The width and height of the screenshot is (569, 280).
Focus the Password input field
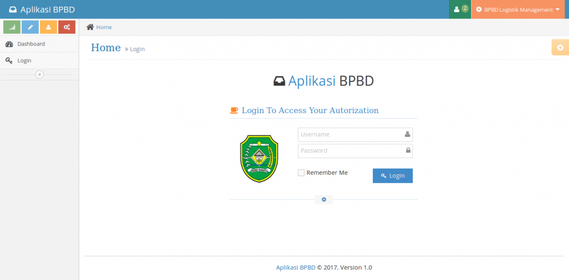355,151
